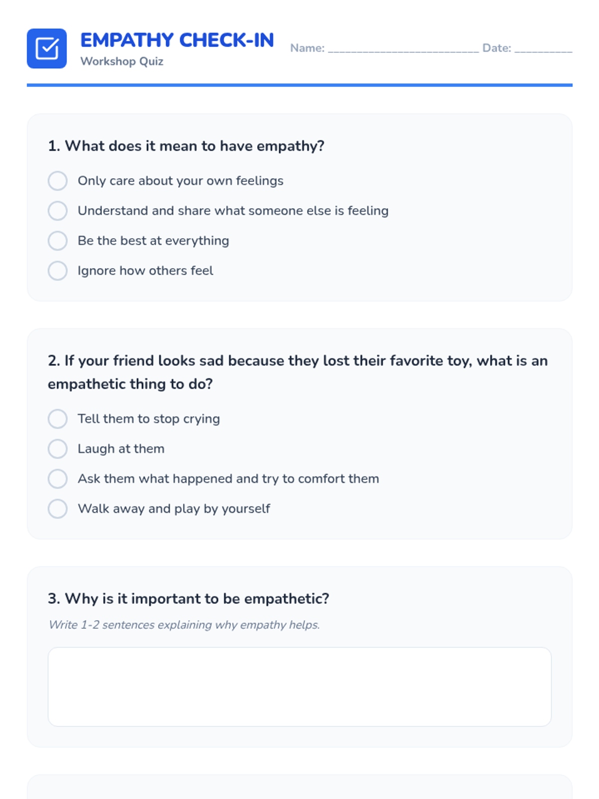This screenshot has width=599, height=799.
Task: Click the 'Write 1-2 sentences' hint text
Action: coord(184,625)
